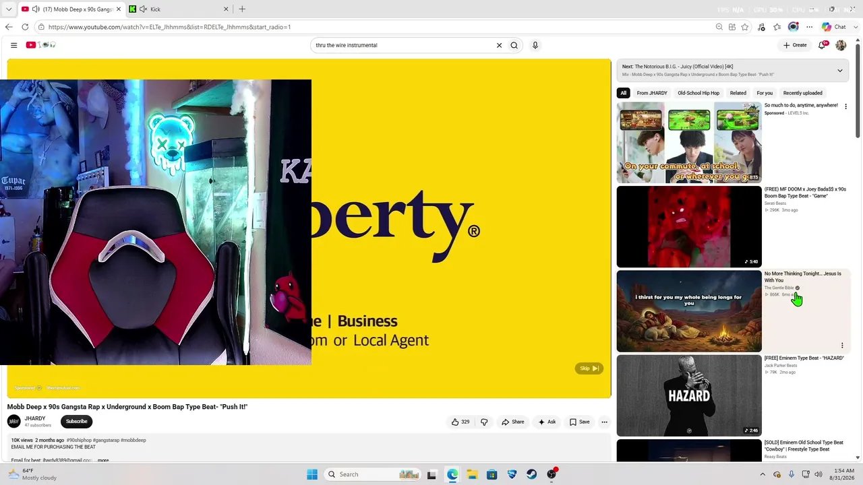Viewport: 863px width, 485px height.
Task: Open the taskbar volume control
Action: [x=819, y=474]
